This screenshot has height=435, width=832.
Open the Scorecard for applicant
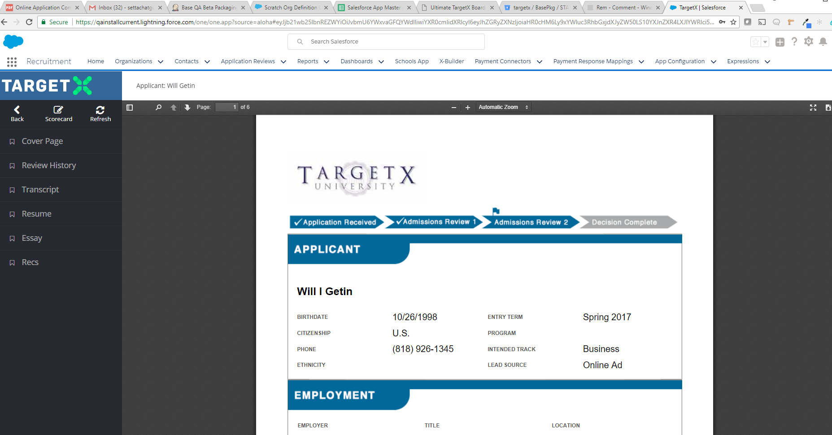click(59, 113)
